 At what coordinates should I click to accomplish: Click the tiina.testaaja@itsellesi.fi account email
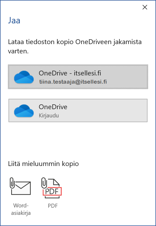click(73, 82)
